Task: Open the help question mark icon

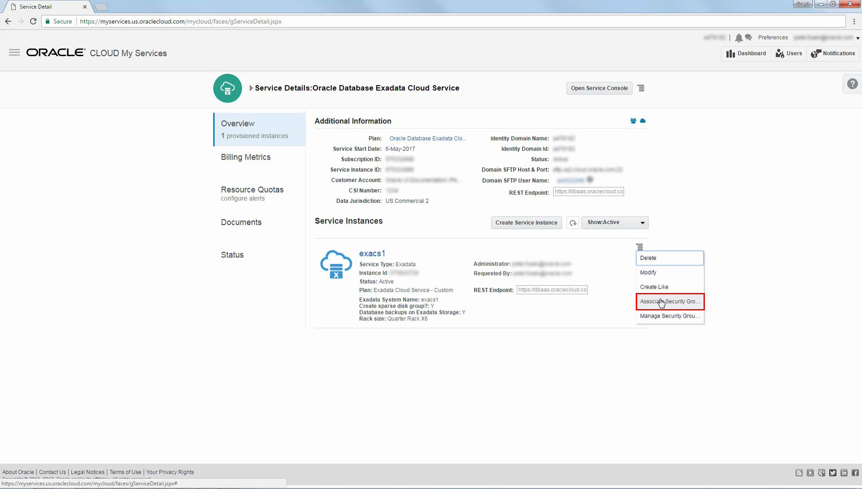Action: click(852, 84)
